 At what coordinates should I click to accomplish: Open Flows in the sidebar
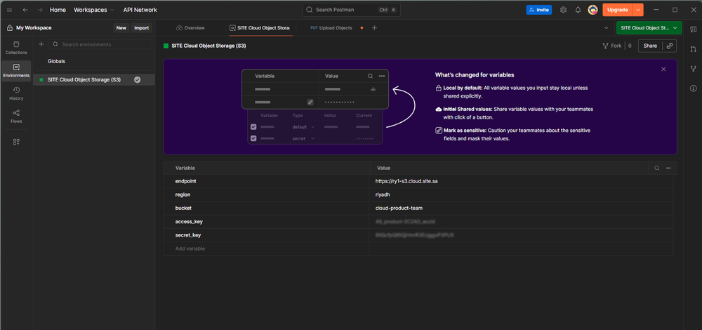(x=16, y=117)
